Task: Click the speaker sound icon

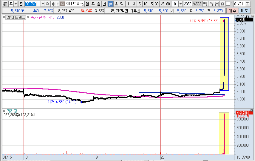Action: [x=53, y=4]
